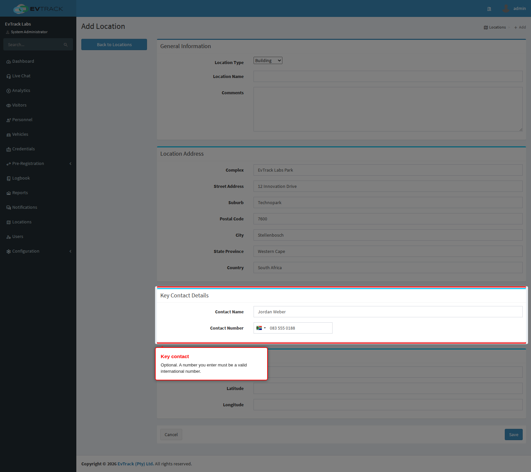Click the Save button

[x=514, y=434]
